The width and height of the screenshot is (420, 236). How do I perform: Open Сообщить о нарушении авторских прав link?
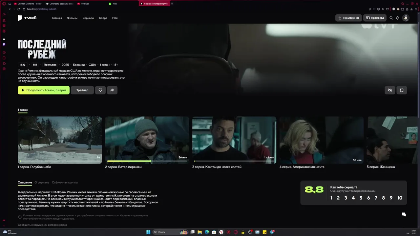click(x=42, y=225)
